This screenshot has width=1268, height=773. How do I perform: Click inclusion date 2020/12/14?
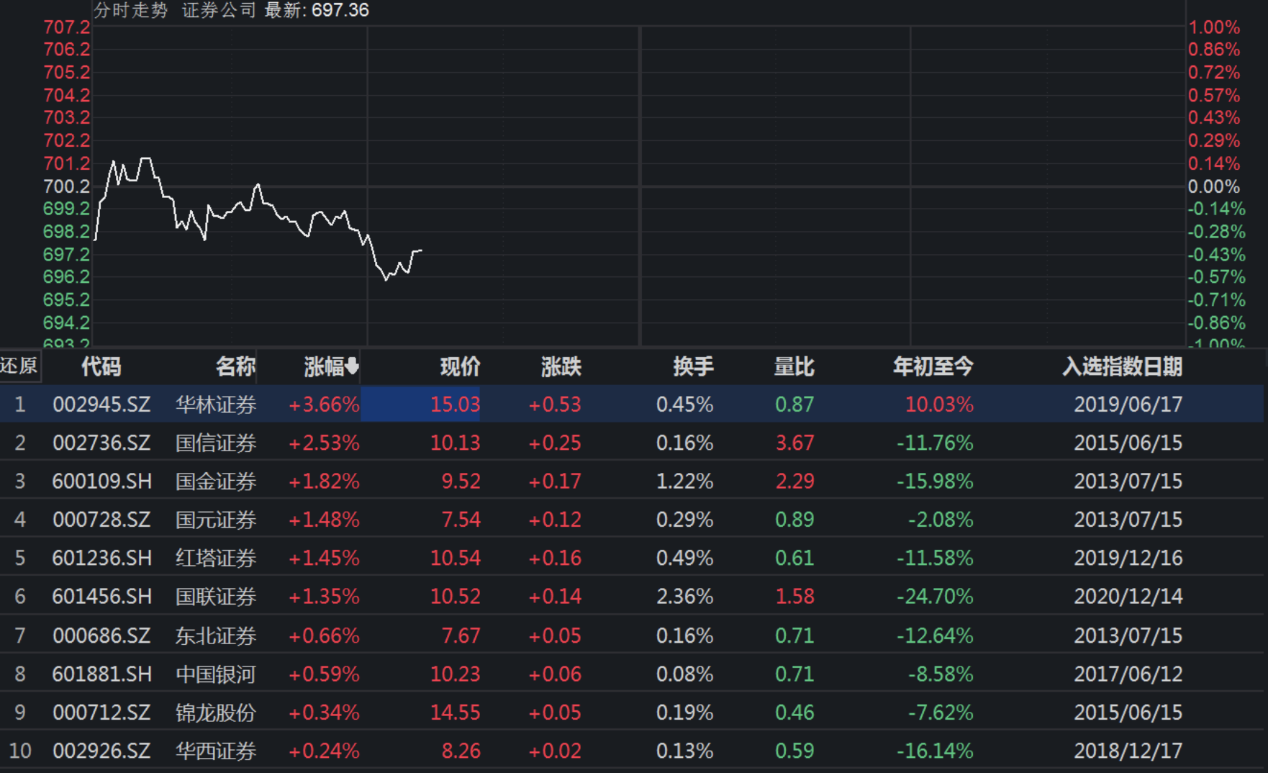(x=1128, y=597)
